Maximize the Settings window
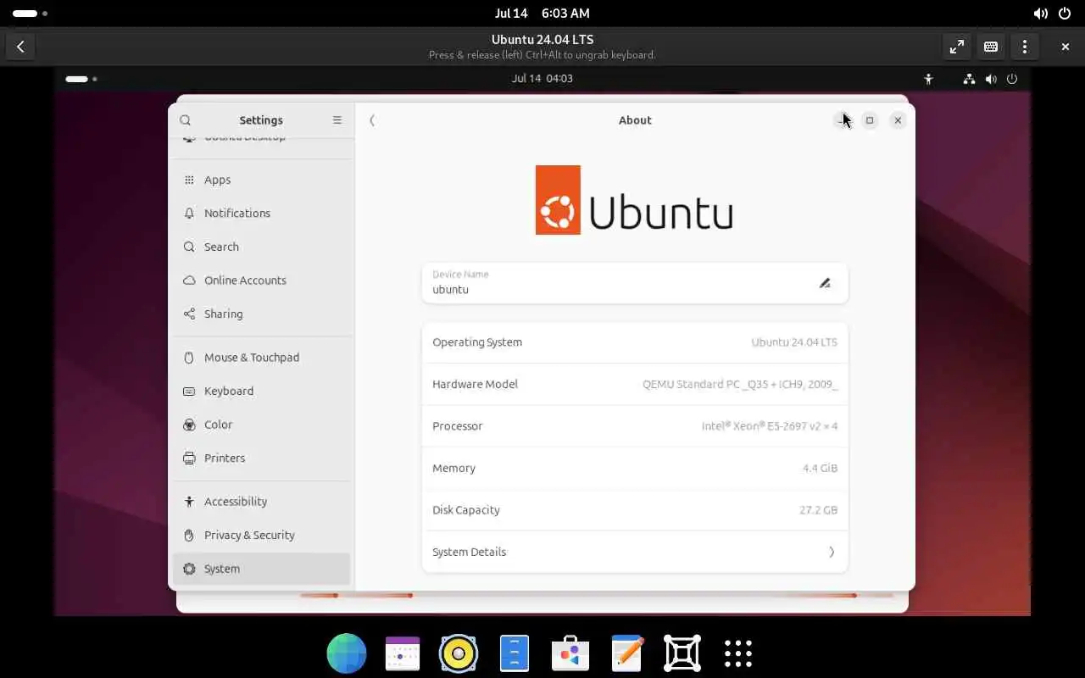Image resolution: width=1085 pixels, height=678 pixels. tap(870, 120)
